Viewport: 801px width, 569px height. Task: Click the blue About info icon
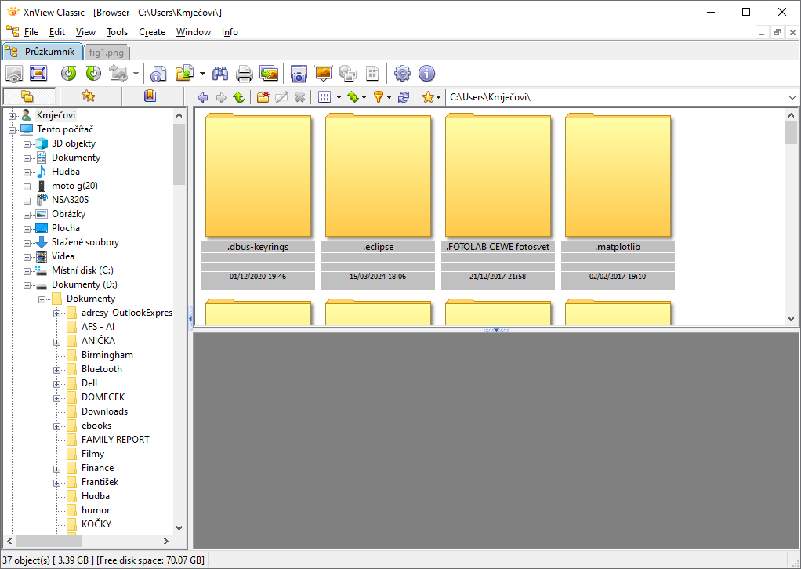pos(426,74)
